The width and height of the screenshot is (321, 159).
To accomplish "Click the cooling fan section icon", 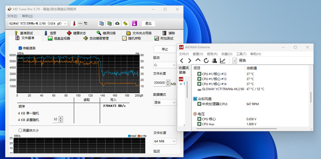I will (x=195, y=99).
